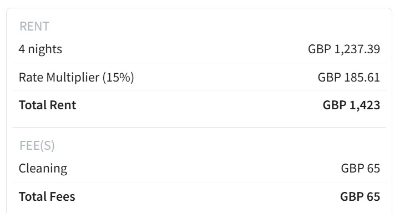This screenshot has height=213, width=410.
Task: Select the Rate Multiplier (15%) label
Action: (77, 77)
